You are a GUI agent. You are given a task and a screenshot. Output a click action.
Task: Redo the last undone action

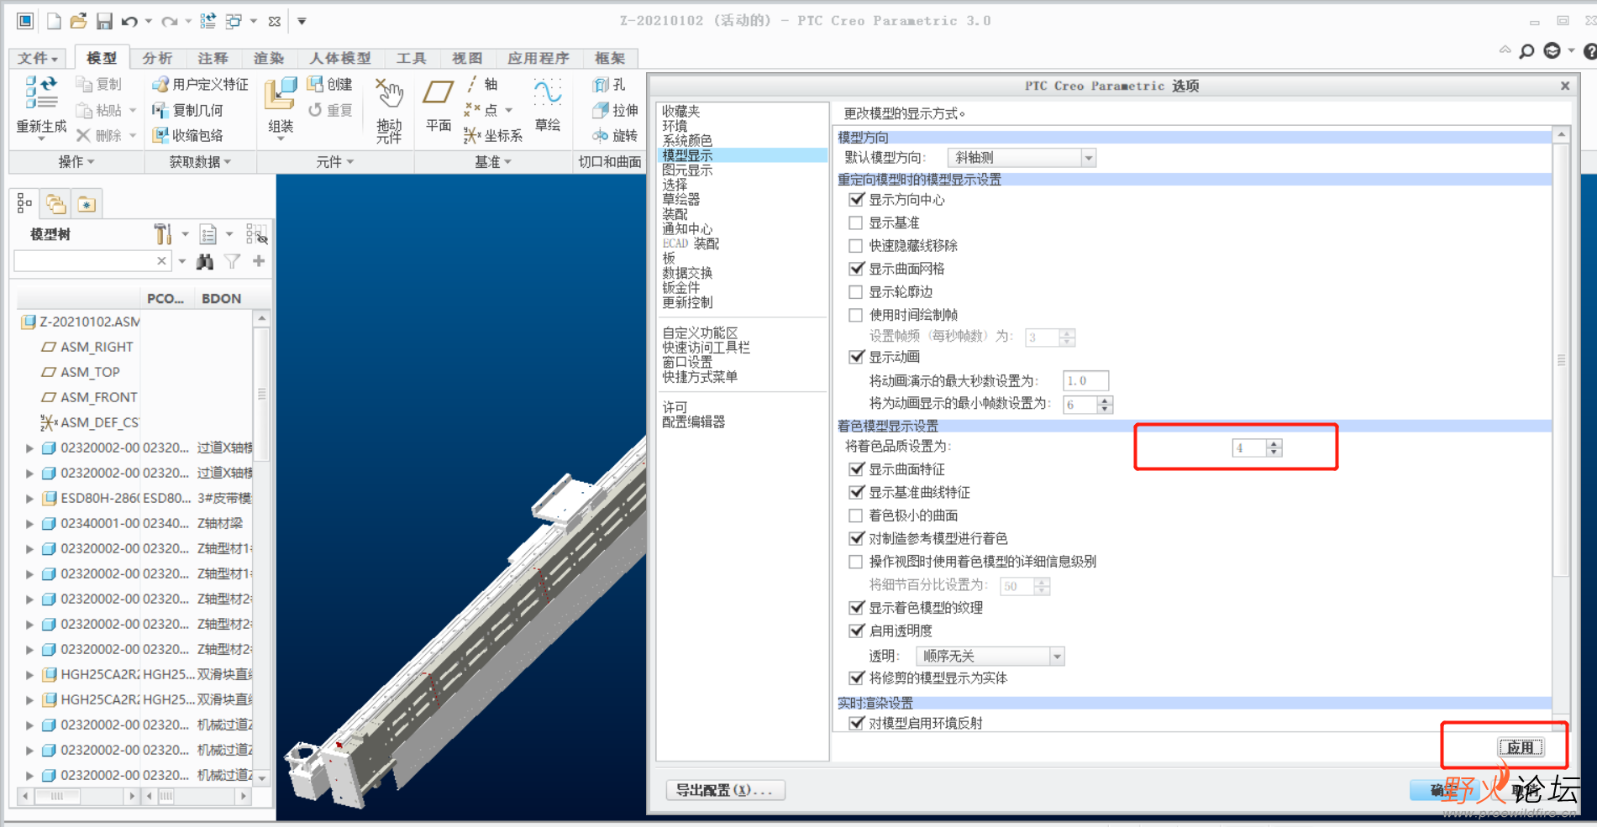pyautogui.click(x=169, y=21)
